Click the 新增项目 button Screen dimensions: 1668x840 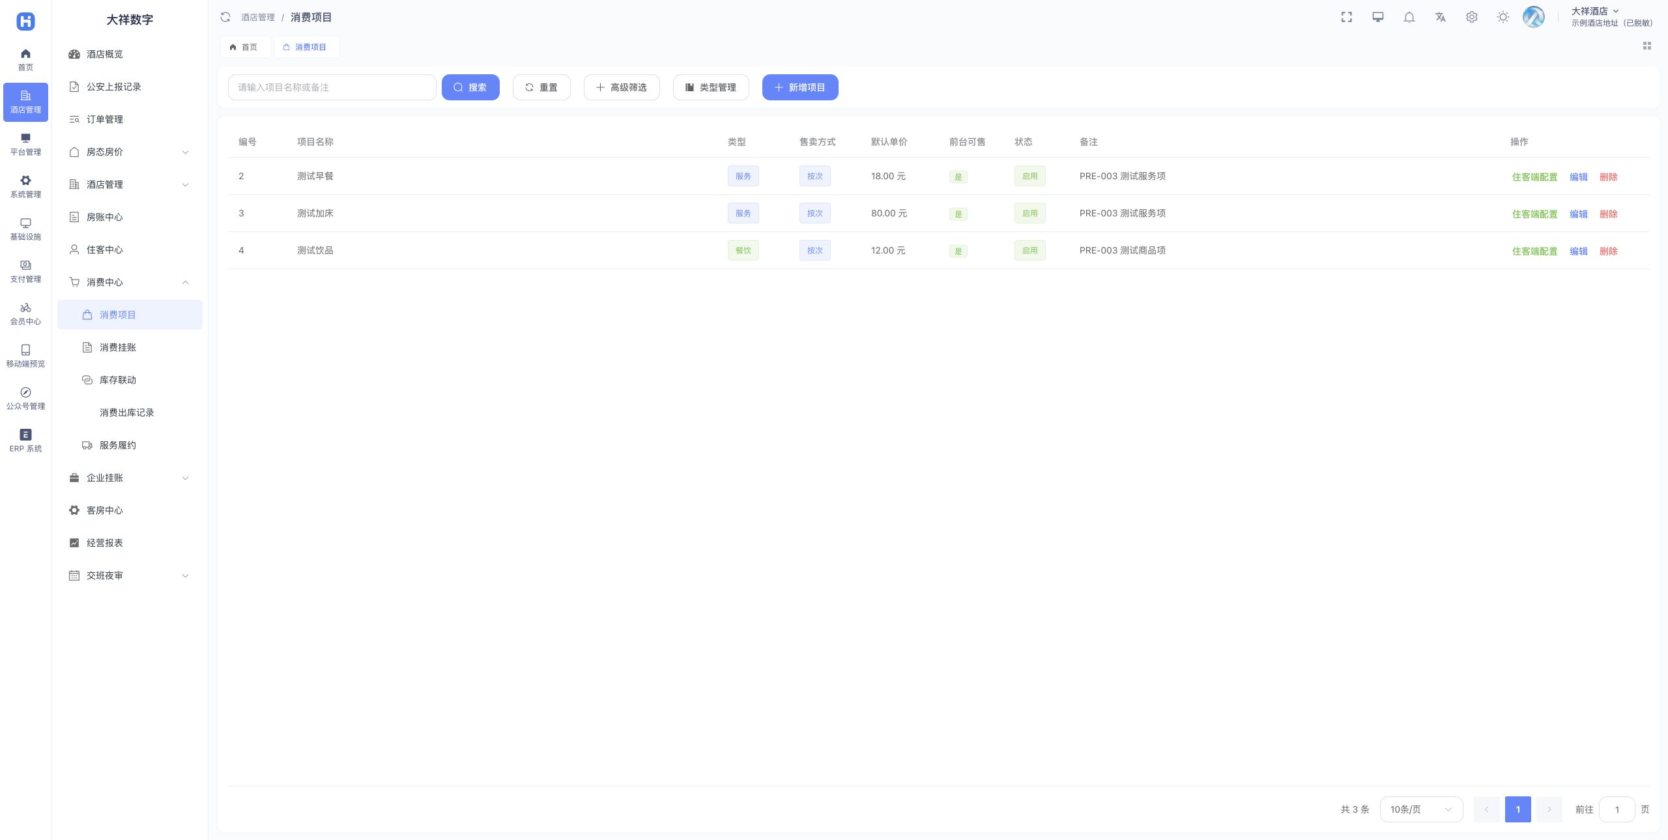(x=799, y=87)
